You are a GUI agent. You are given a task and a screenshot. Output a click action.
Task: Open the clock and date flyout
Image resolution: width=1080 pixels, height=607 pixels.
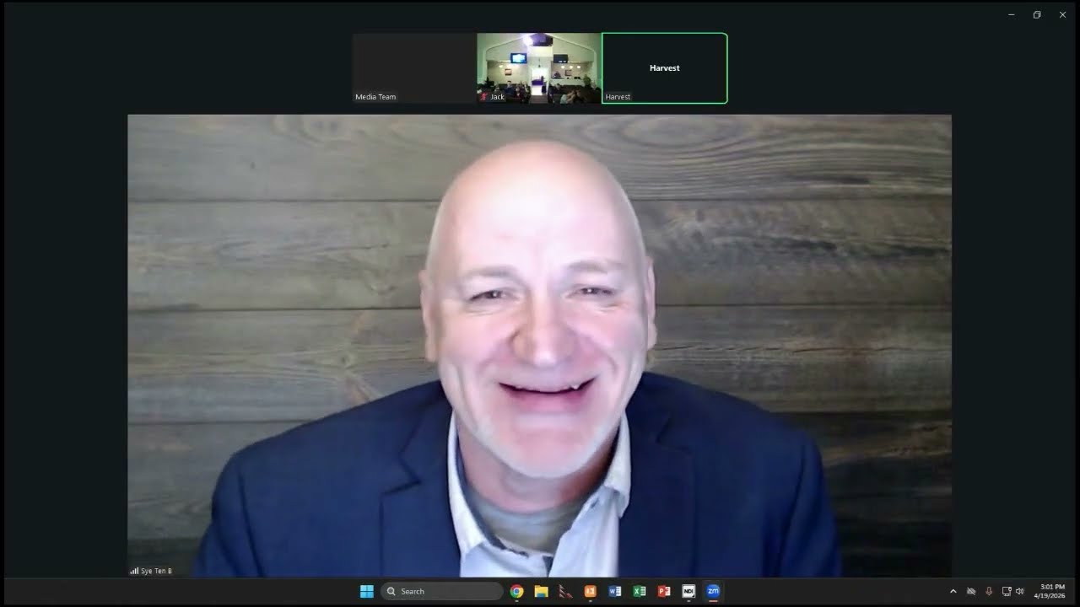pos(1050,591)
